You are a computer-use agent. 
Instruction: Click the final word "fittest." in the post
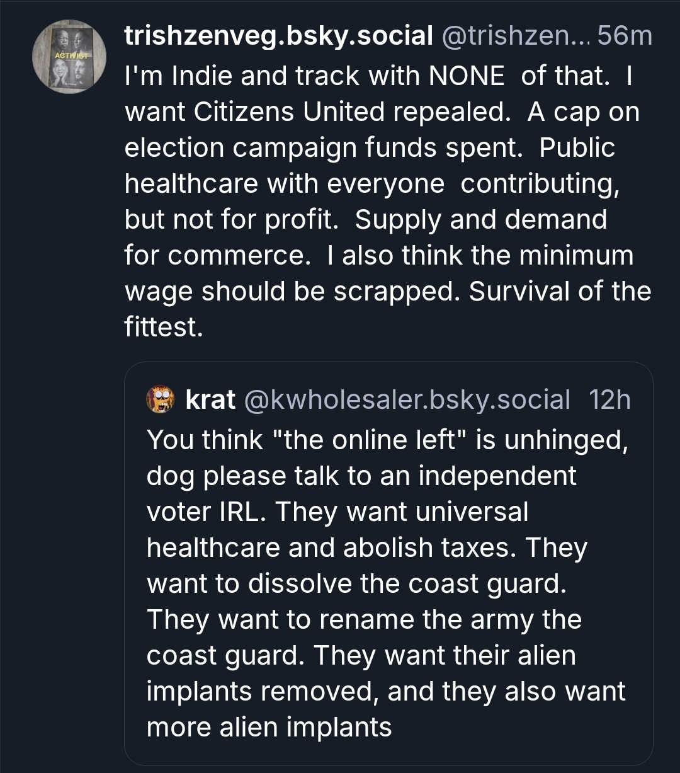tap(164, 327)
